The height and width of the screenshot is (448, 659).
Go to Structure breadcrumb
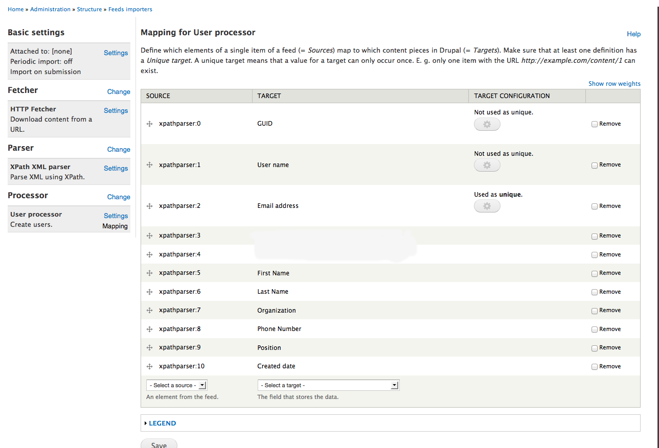tap(89, 9)
